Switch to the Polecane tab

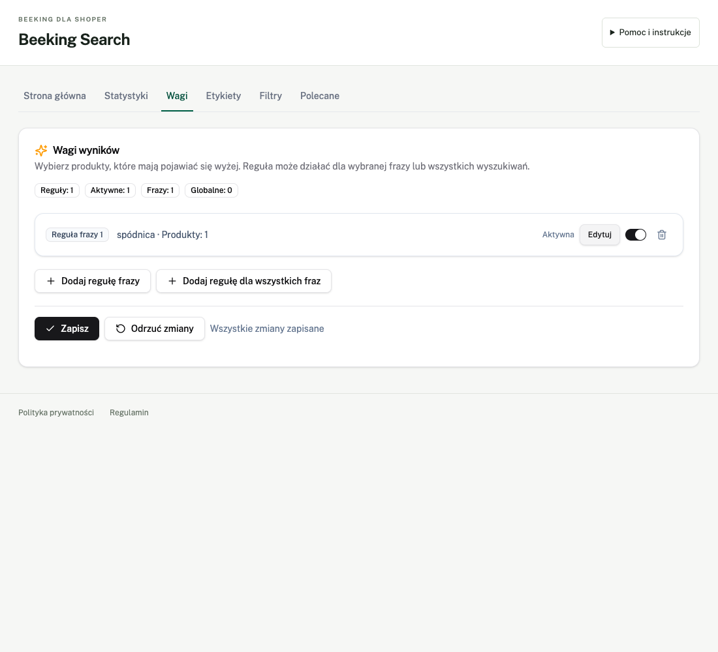[320, 96]
